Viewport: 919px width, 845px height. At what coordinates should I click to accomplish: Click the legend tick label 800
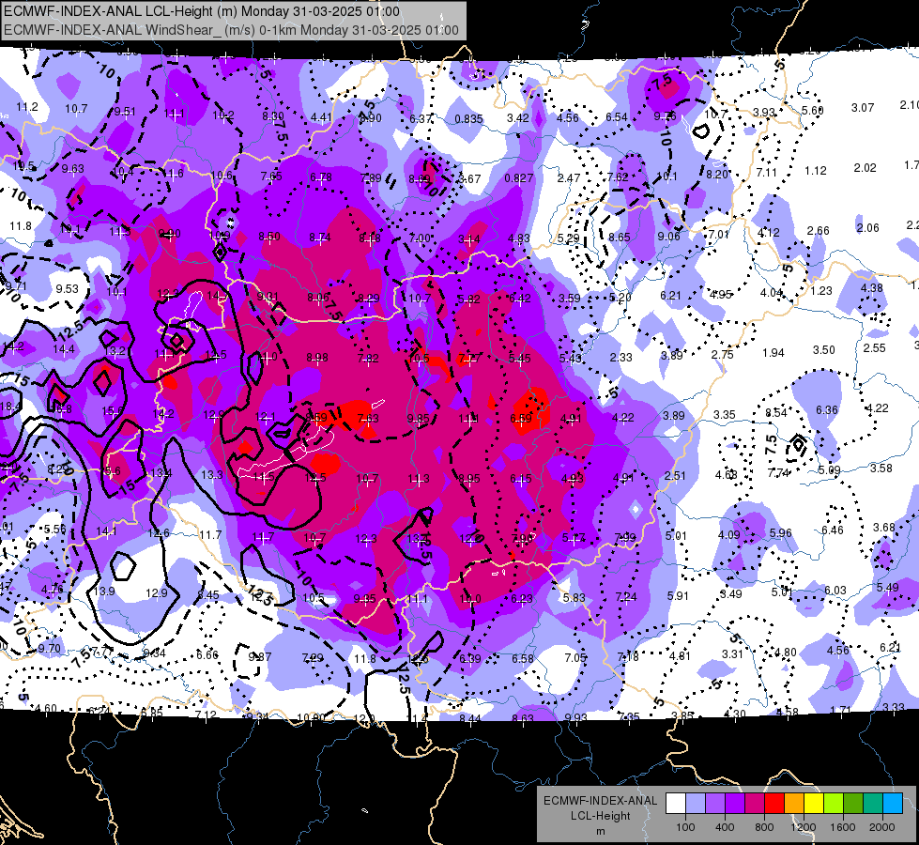click(764, 827)
